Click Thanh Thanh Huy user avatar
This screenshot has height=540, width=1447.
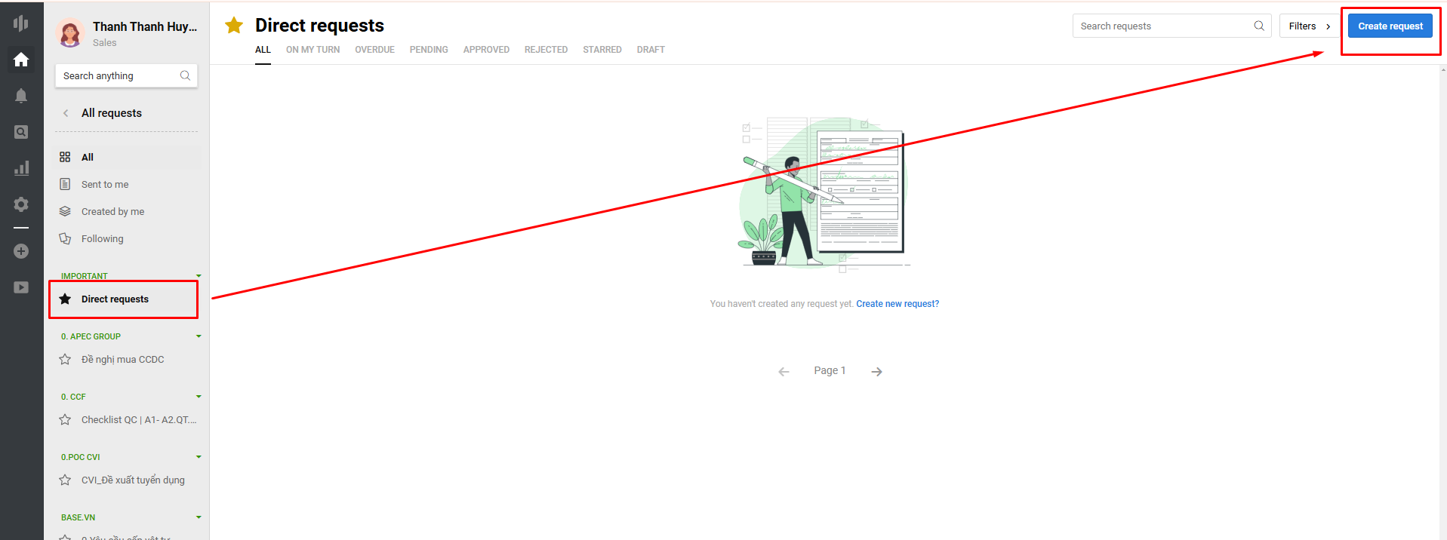point(70,32)
